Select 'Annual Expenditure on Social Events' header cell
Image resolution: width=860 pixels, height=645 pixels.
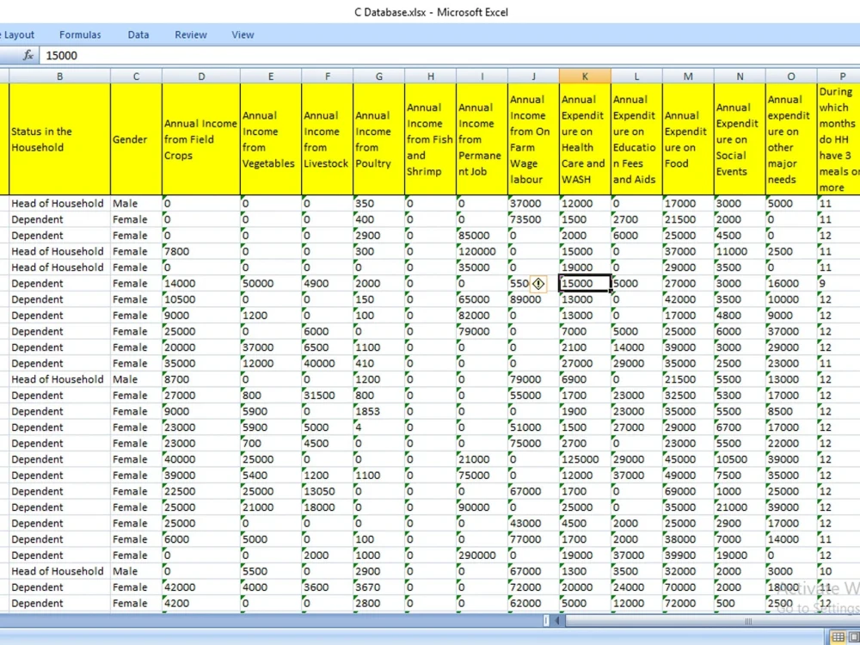tap(740, 139)
